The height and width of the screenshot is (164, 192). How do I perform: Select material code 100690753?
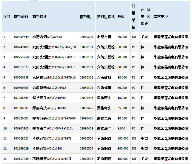click(x=21, y=88)
